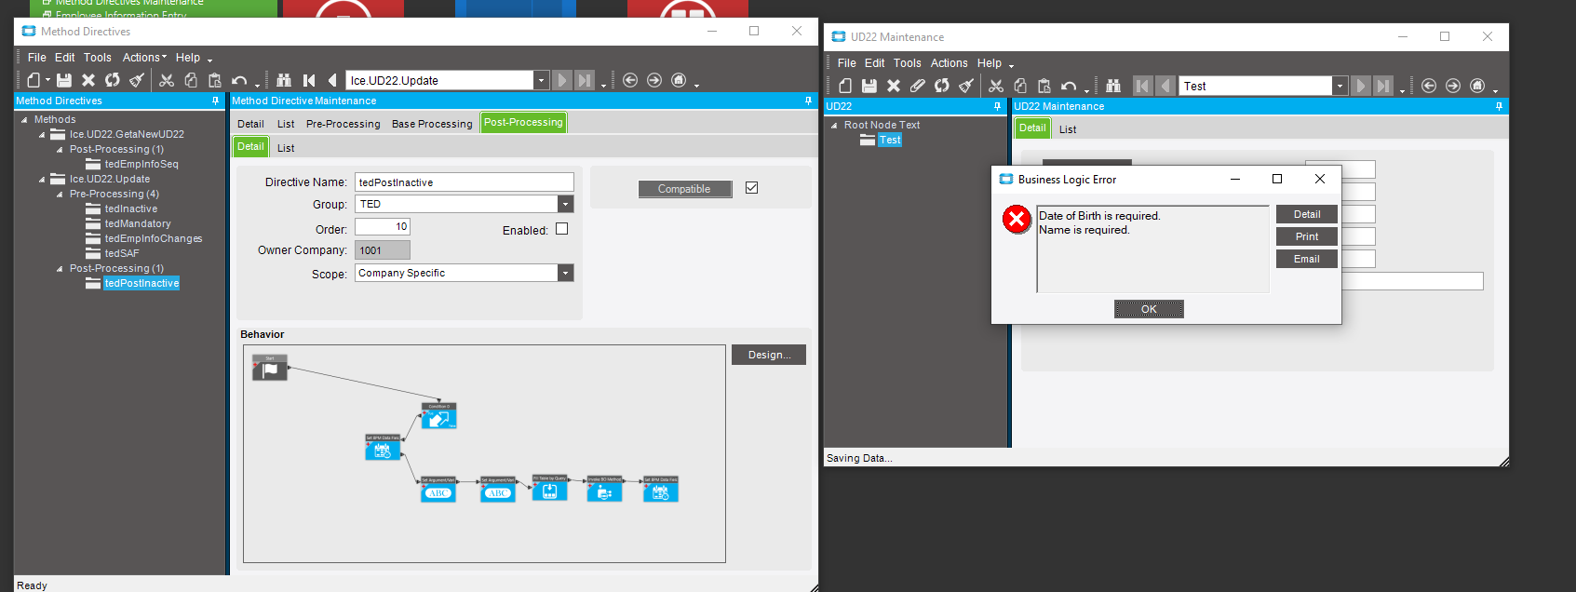Open Tools menu in UD22 Maintenance window
The width and height of the screenshot is (1576, 592).
pos(908,63)
